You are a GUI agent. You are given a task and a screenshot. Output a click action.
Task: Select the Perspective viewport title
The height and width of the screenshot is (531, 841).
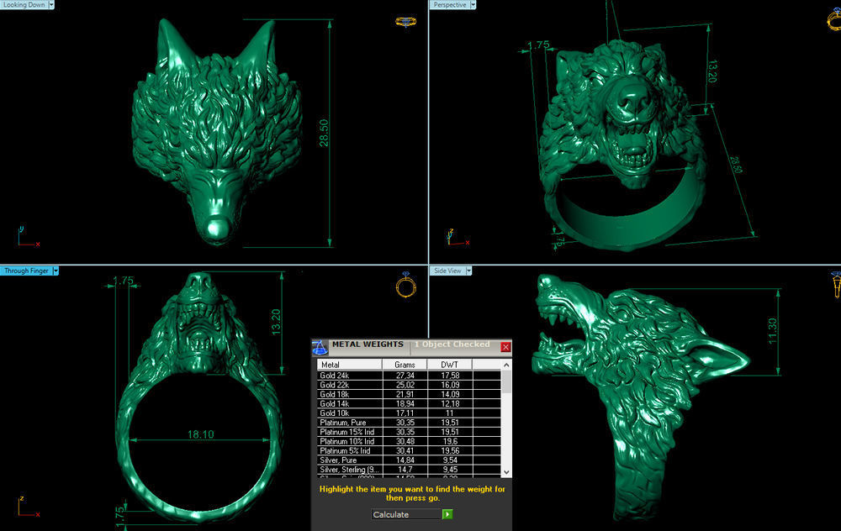point(450,4)
